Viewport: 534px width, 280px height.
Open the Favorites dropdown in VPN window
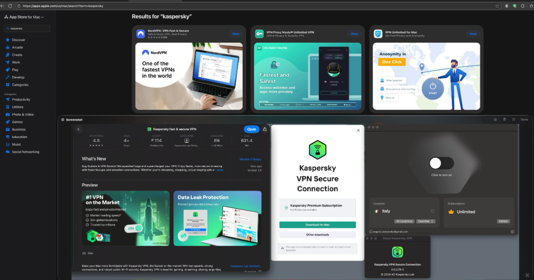coord(426,221)
